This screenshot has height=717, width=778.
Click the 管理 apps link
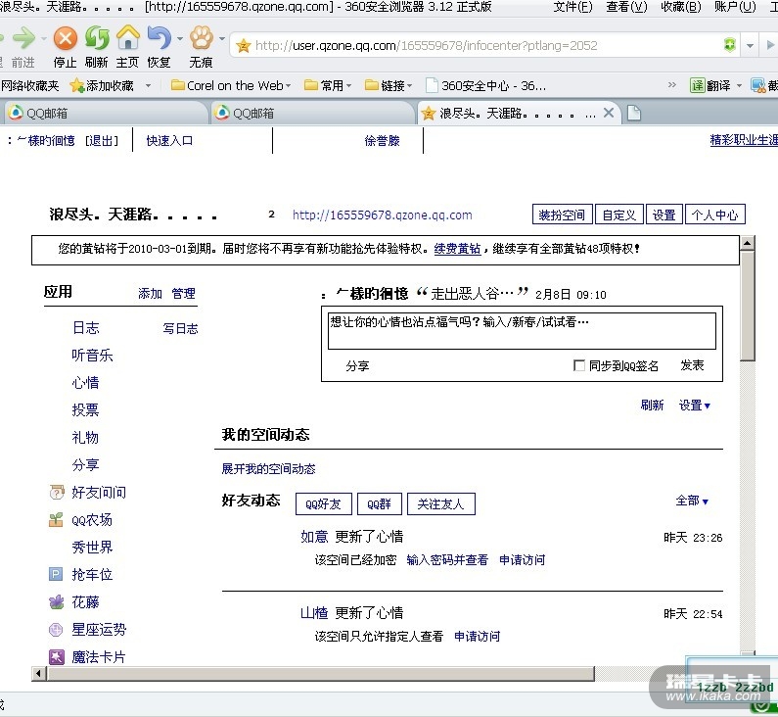(x=183, y=294)
